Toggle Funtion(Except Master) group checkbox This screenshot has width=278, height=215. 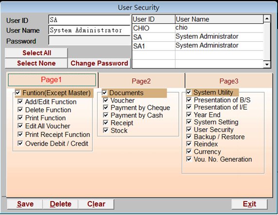[18, 93]
